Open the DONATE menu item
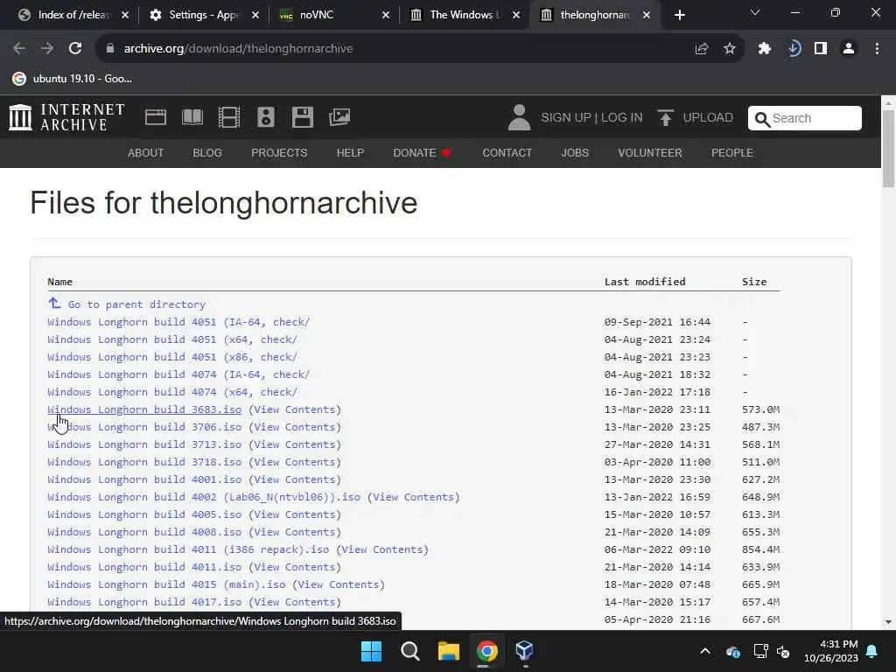This screenshot has height=672, width=896. [422, 153]
